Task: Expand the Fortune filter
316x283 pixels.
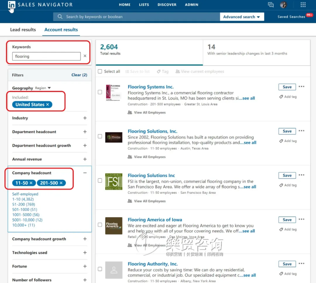Action: 85,266
